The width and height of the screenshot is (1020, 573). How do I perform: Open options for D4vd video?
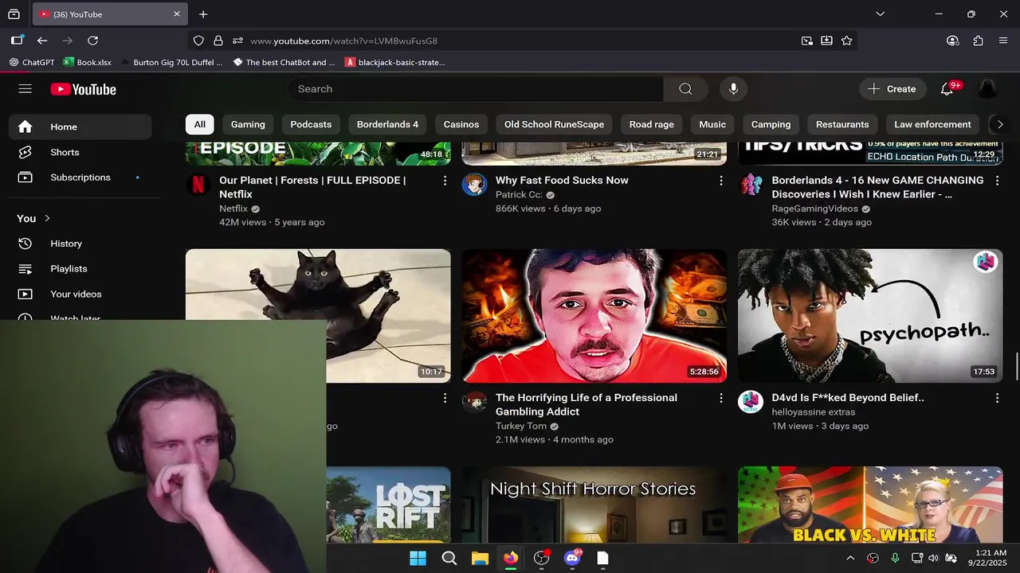click(997, 398)
